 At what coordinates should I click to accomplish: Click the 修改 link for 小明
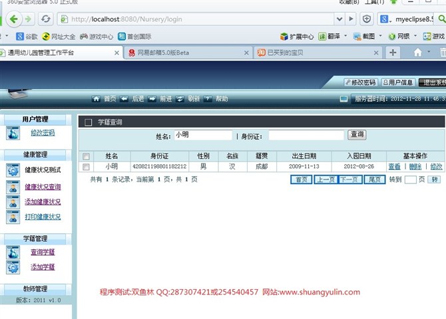436,167
